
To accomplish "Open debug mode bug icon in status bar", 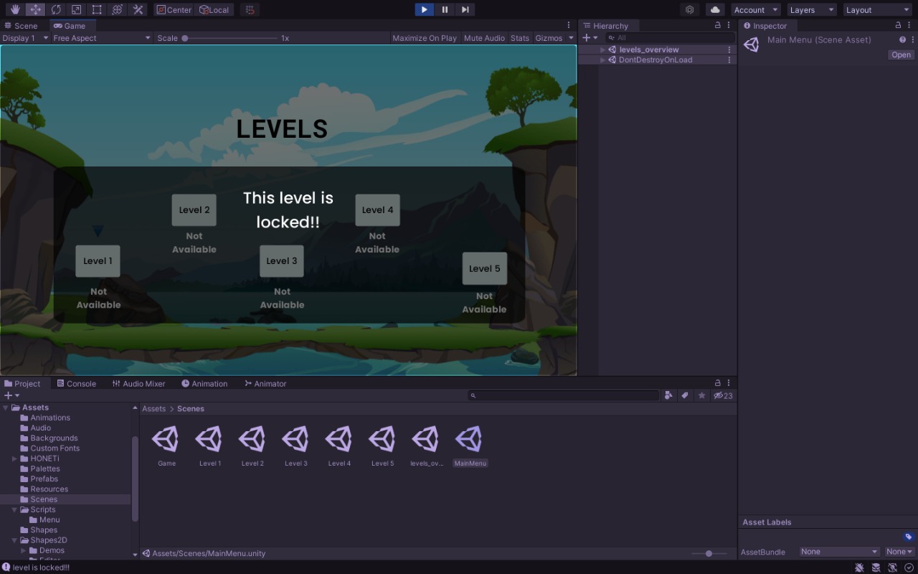I will 859,568.
